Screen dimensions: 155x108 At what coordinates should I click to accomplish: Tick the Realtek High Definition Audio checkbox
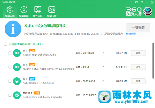coord(10,53)
